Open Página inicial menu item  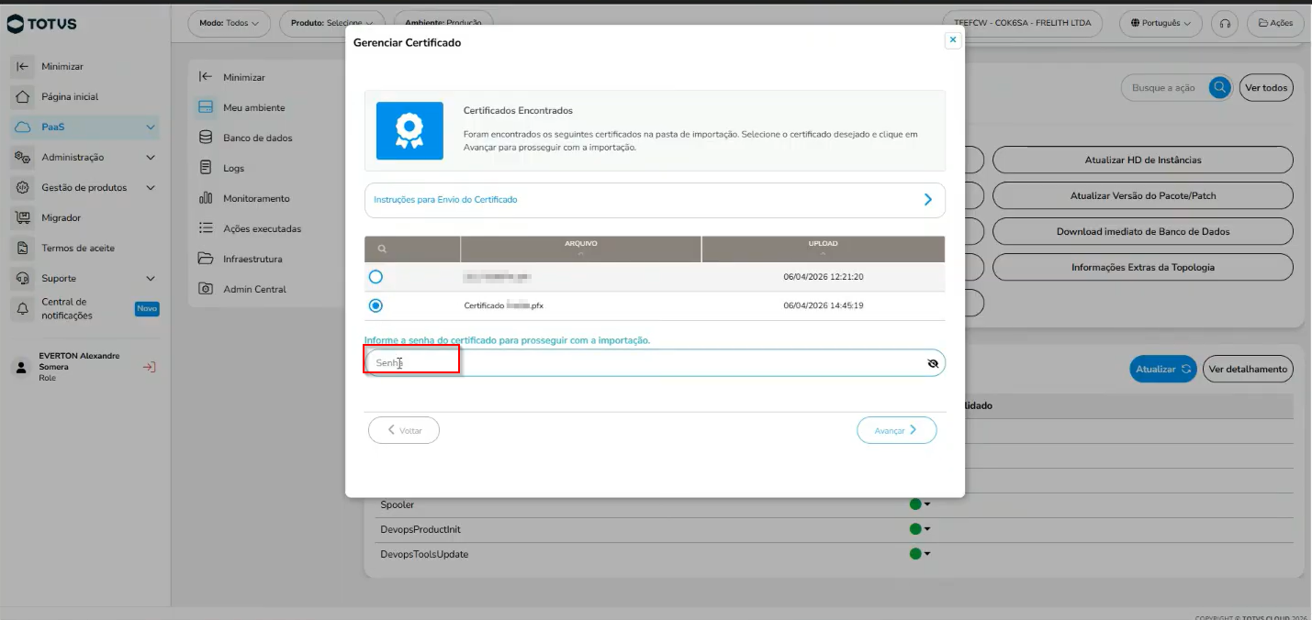(70, 97)
